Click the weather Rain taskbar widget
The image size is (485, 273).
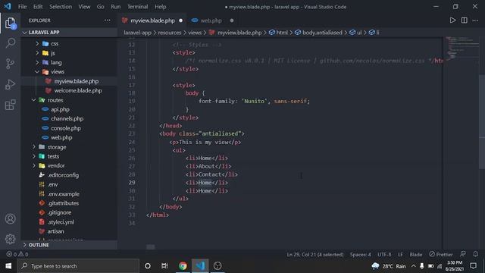(389, 266)
